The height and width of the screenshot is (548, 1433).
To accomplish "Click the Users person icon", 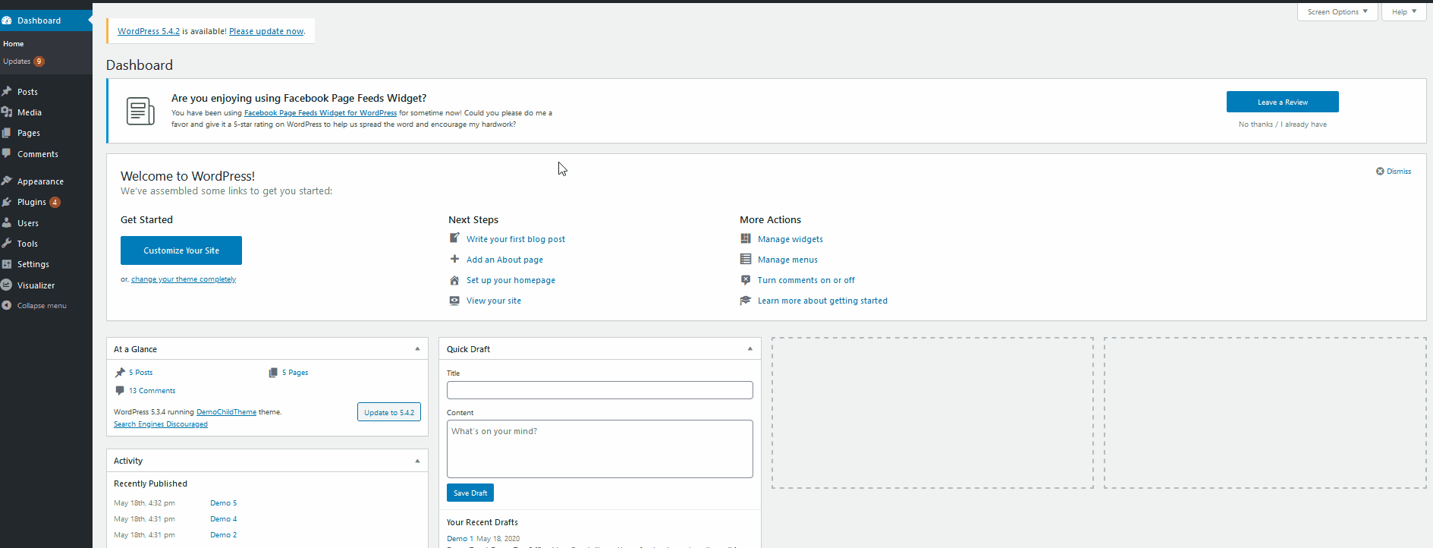I will coord(6,222).
